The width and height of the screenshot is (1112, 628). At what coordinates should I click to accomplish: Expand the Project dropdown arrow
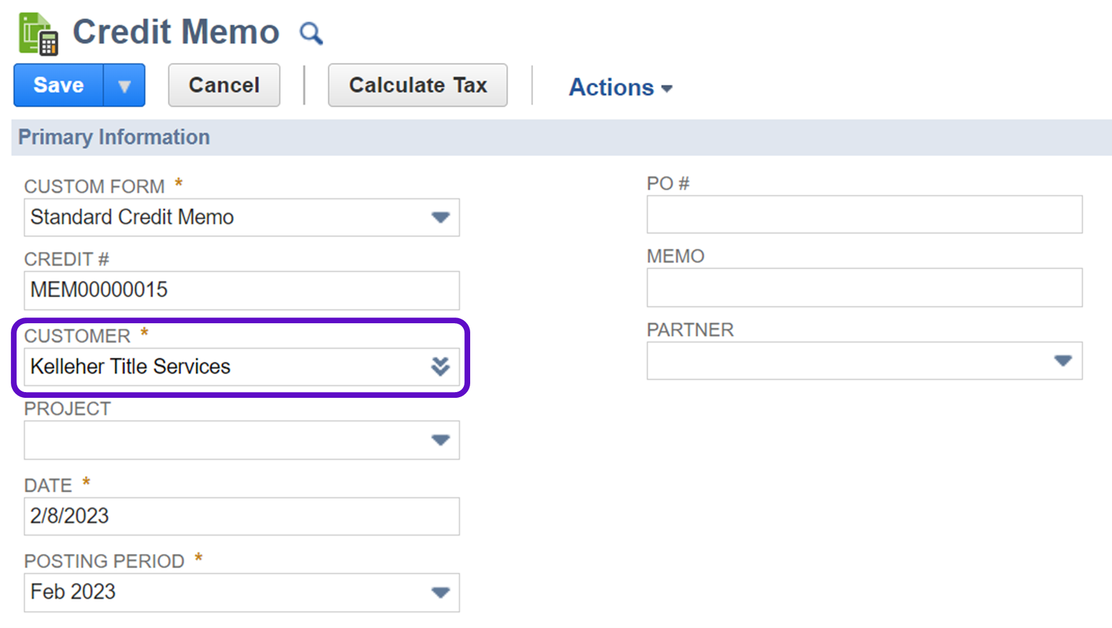[440, 440]
